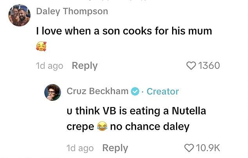This screenshot has width=248, height=158.
Task: Click the 10.9K like count
Action: click(x=208, y=148)
